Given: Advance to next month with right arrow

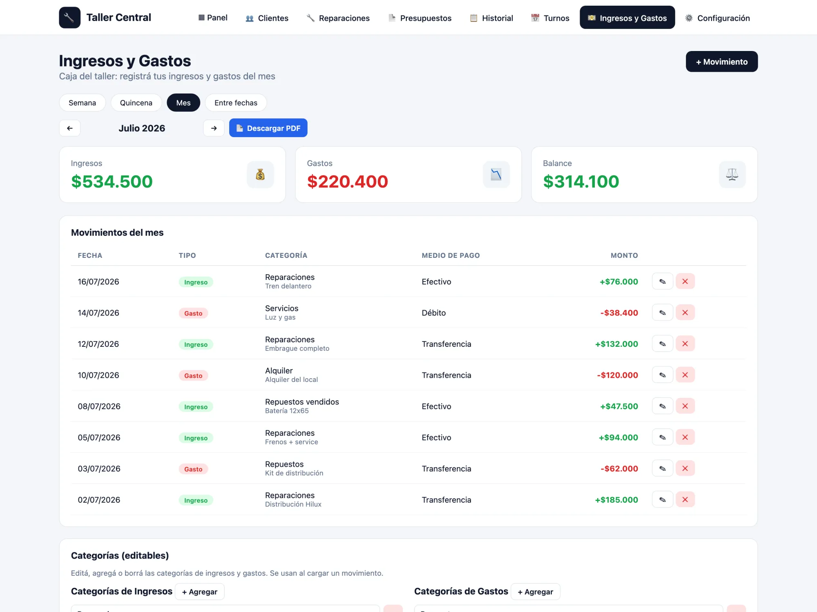Looking at the screenshot, I should [214, 128].
